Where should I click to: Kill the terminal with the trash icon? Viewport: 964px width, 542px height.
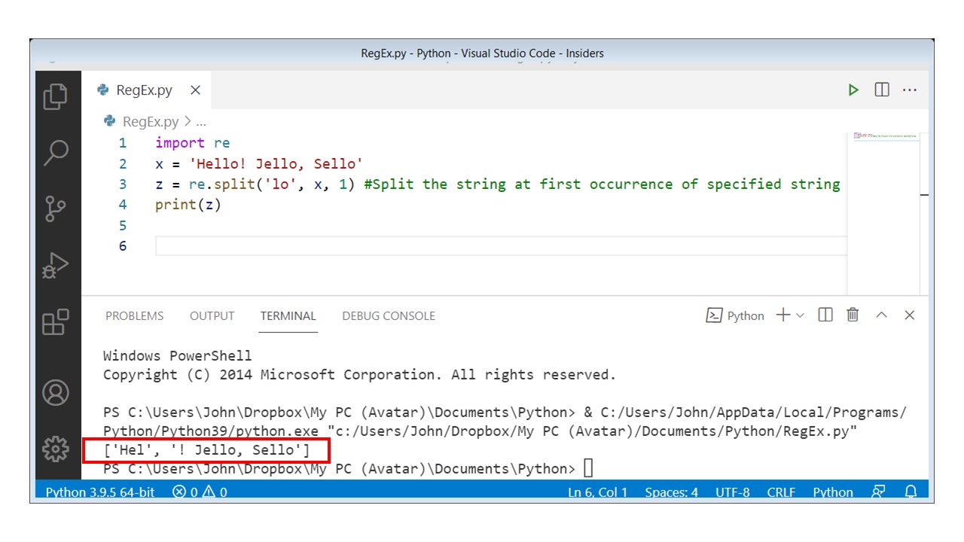pyautogui.click(x=852, y=315)
